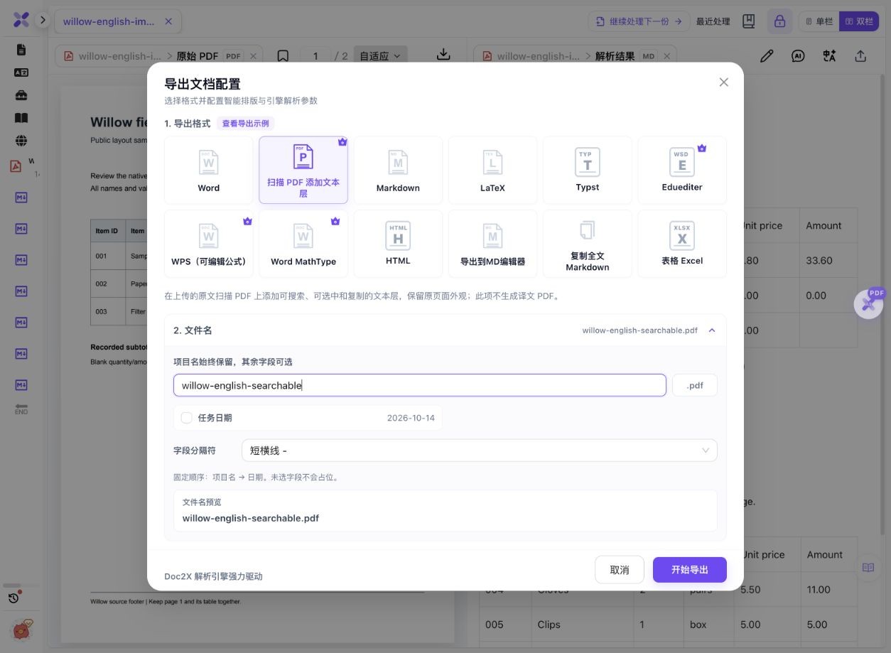Click the 复制全文 Markdown card
Screen dimensions: 891x653
[x=588, y=244]
